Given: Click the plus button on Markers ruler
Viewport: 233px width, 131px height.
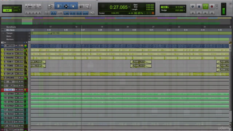Looking at the screenshot, I should coord(29,39).
